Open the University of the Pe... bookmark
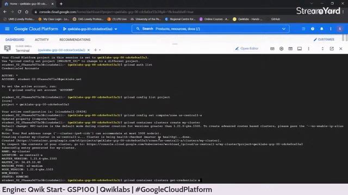This screenshot has height=195, width=348. (146, 19)
